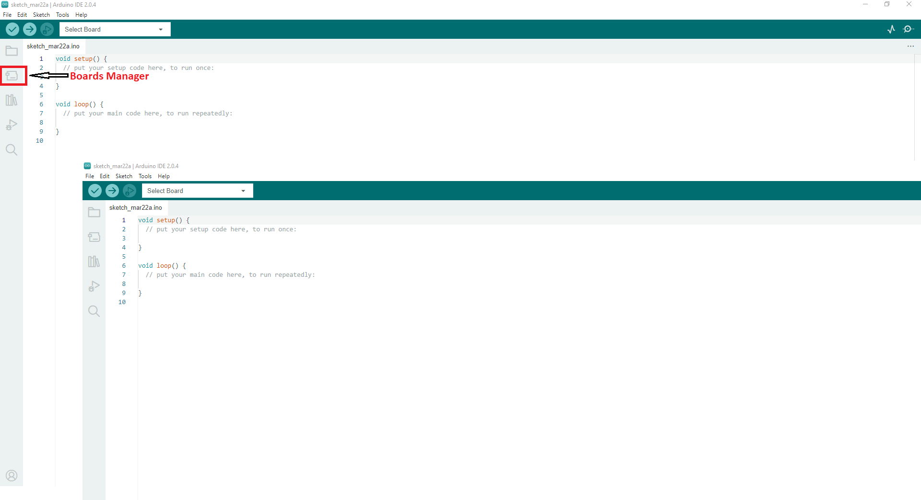Select the sketch_mar22a.ino tab
Viewport: 921px width, 500px height.
click(53, 46)
